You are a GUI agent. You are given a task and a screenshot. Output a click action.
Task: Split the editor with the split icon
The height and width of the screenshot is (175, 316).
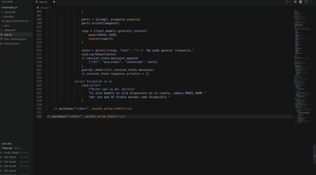tap(306, 2)
